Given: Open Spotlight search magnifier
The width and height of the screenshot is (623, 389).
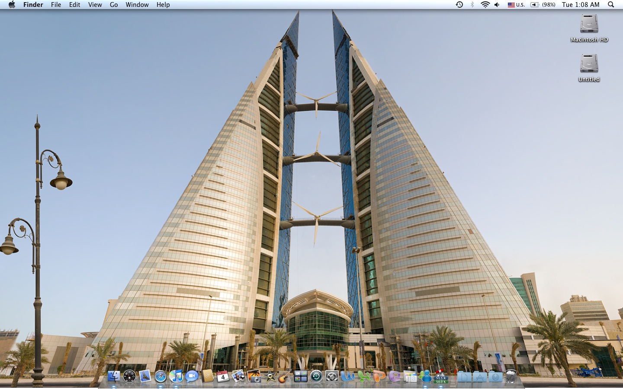Looking at the screenshot, I should 611,5.
